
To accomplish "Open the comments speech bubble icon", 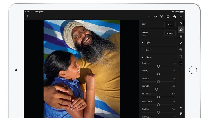I will (x=181, y=114).
